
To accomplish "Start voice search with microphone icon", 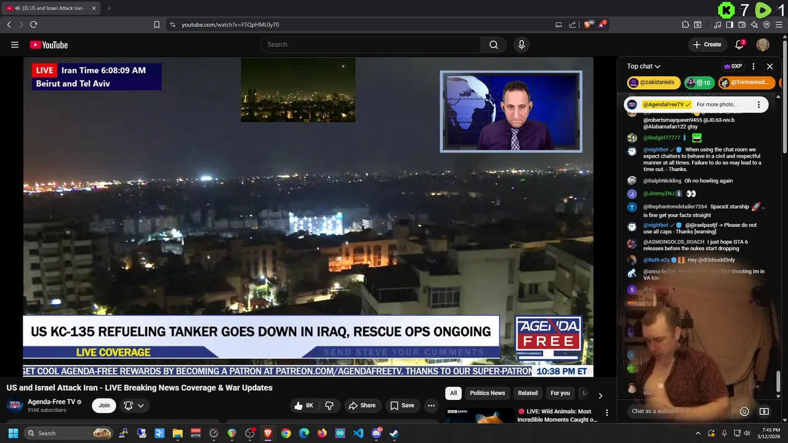I will click(521, 44).
